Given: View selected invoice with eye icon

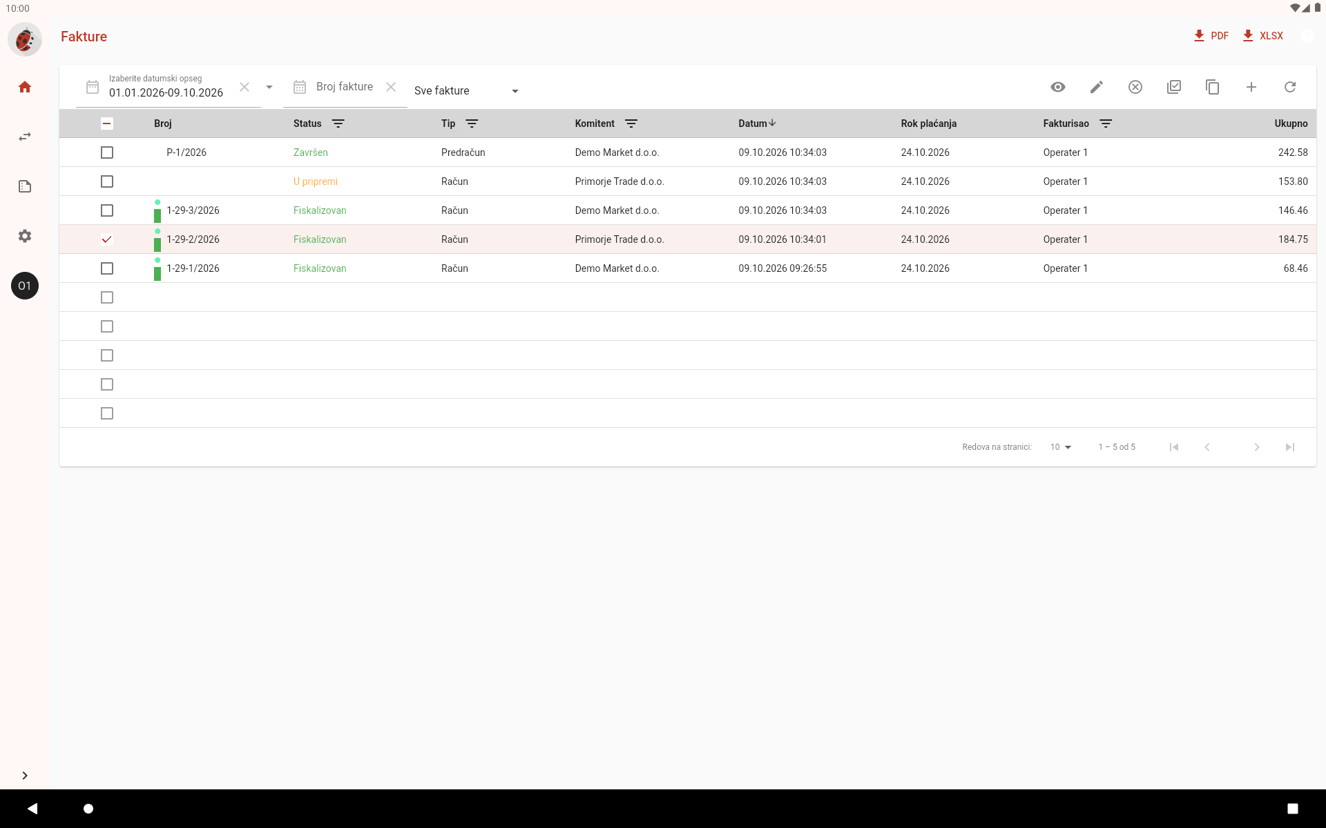Looking at the screenshot, I should tap(1058, 87).
